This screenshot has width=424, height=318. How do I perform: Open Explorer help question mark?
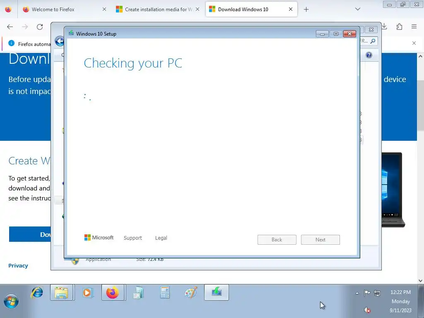click(369, 55)
